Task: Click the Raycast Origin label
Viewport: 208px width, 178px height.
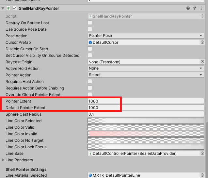Action: point(19,62)
